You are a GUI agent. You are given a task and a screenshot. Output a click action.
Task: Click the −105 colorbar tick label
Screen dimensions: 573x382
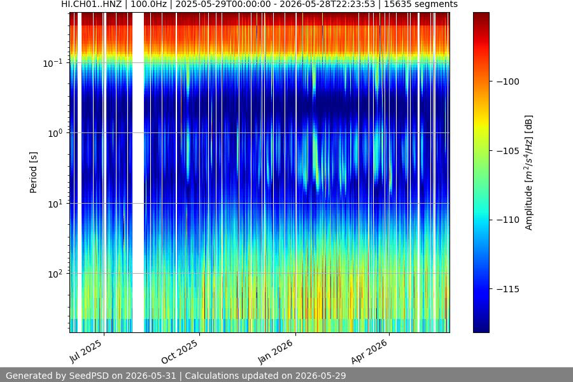click(x=507, y=151)
